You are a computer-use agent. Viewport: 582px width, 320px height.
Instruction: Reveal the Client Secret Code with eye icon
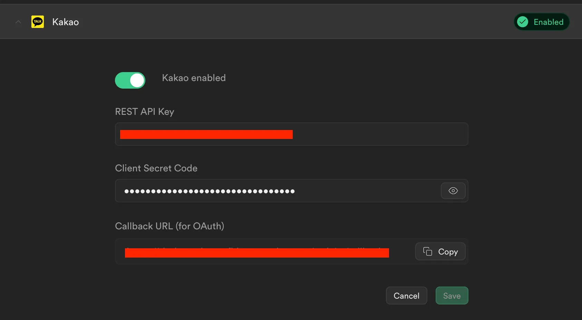[x=453, y=191]
